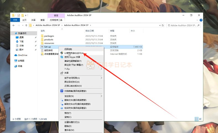218x133 pixels.
Task: Choose 固定到"开始"屏幕(P) menu item
Action: pos(81,65)
